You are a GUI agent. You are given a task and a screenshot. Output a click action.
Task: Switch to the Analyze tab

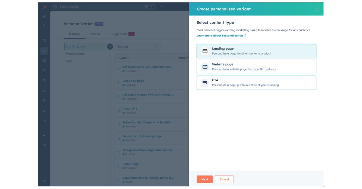[x=96, y=34]
